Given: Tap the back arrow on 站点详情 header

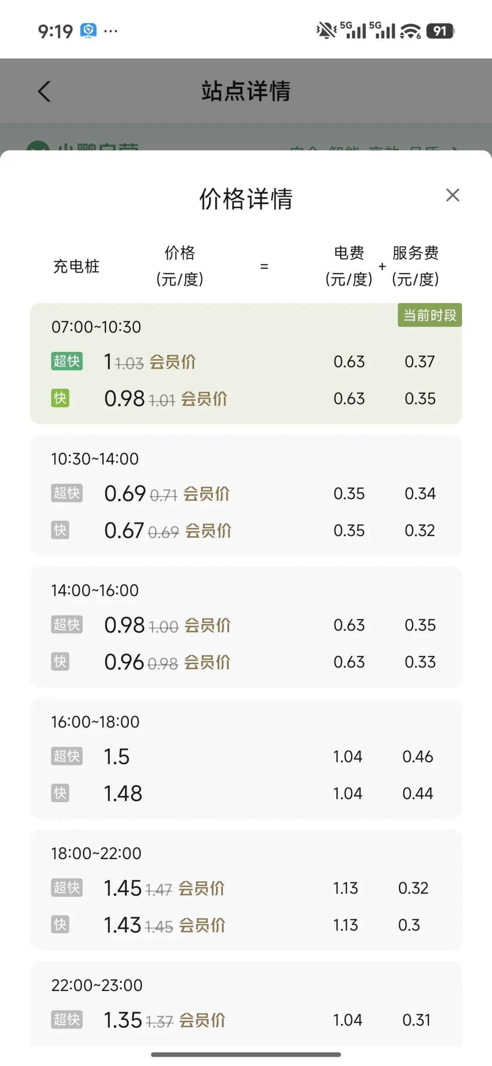Looking at the screenshot, I should pos(44,91).
